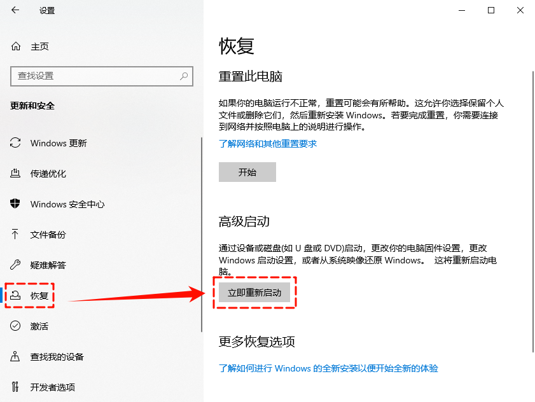Click the 高级启动 heading
535x402 pixels.
pyautogui.click(x=244, y=221)
